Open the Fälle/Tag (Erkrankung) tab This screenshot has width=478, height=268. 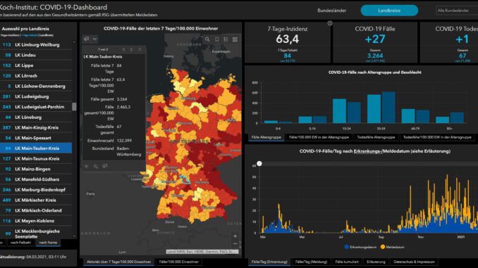click(x=269, y=262)
